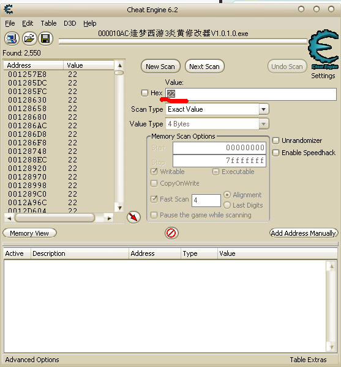The image size is (341, 367).
Task: Click the Value input field
Action: click(251, 94)
